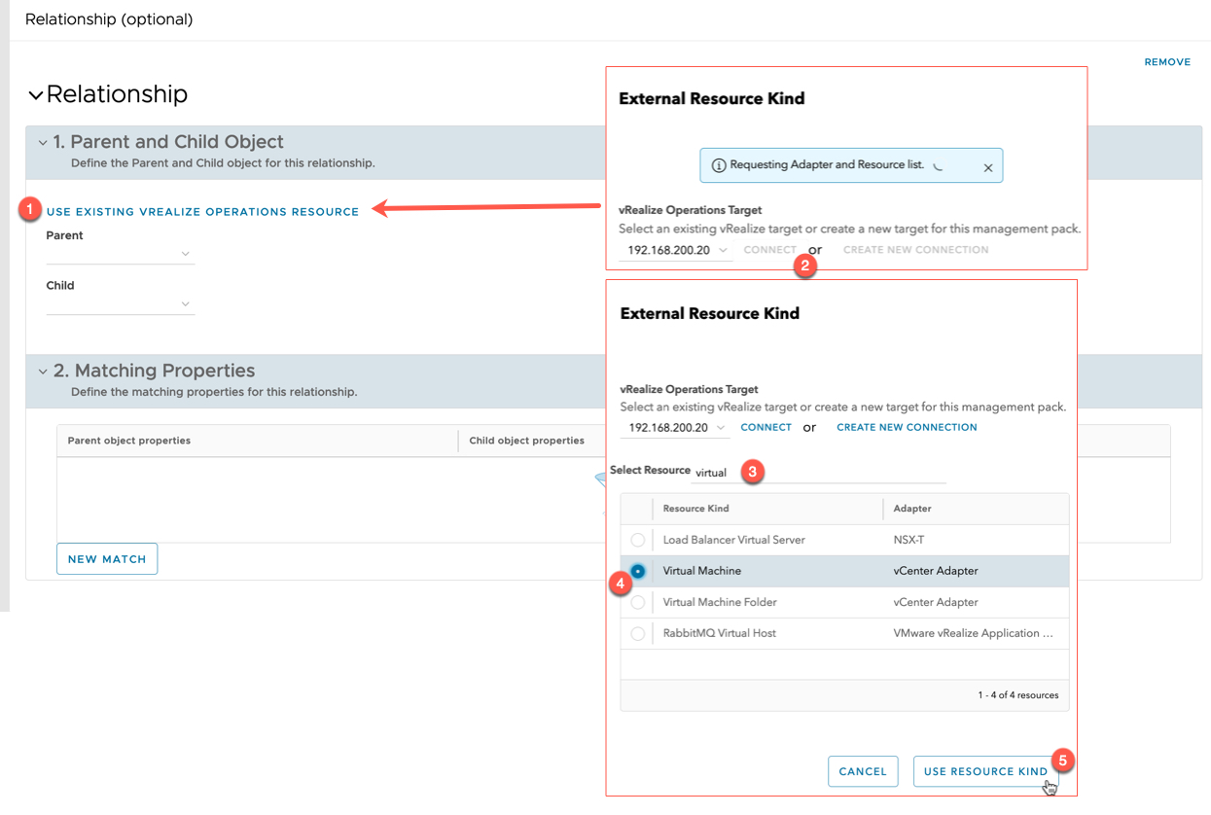Screen dimensions: 1211x815
Task: Click Use Existing vRealize Operations Resource link
Action: pyautogui.click(x=203, y=212)
